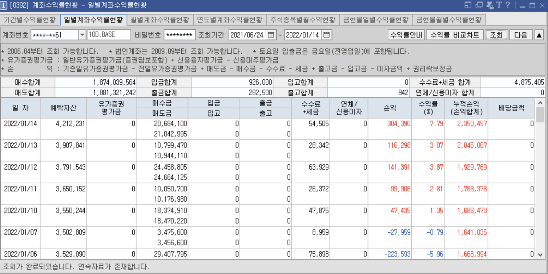Switch to 주식종목별월수익현황 tab
The height and width of the screenshot is (274, 548).
[303, 20]
